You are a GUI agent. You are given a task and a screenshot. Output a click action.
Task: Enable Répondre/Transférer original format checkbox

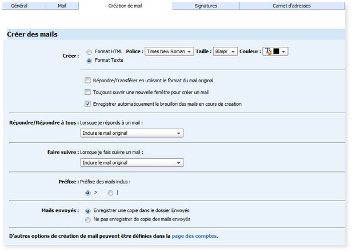point(87,81)
